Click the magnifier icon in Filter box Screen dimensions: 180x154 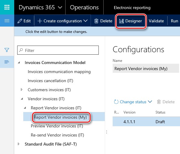click(x=21, y=50)
